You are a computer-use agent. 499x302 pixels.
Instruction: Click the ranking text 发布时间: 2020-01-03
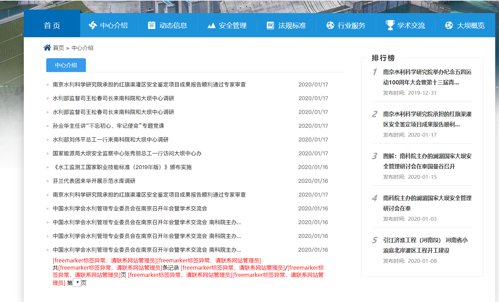point(410,219)
